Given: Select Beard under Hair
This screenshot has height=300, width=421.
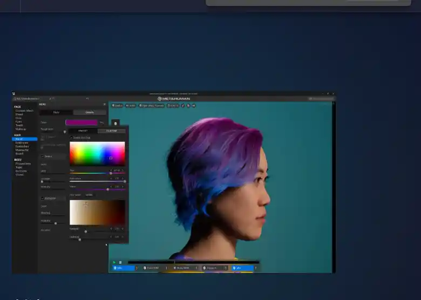Looking at the screenshot, I should click(19, 154).
